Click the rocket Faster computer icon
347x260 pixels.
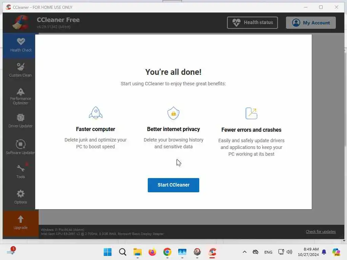tap(96, 113)
